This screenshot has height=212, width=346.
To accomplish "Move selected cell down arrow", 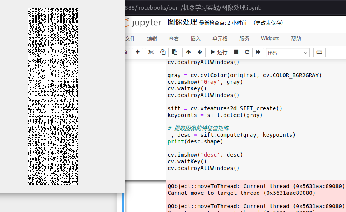I will pos(200,52).
